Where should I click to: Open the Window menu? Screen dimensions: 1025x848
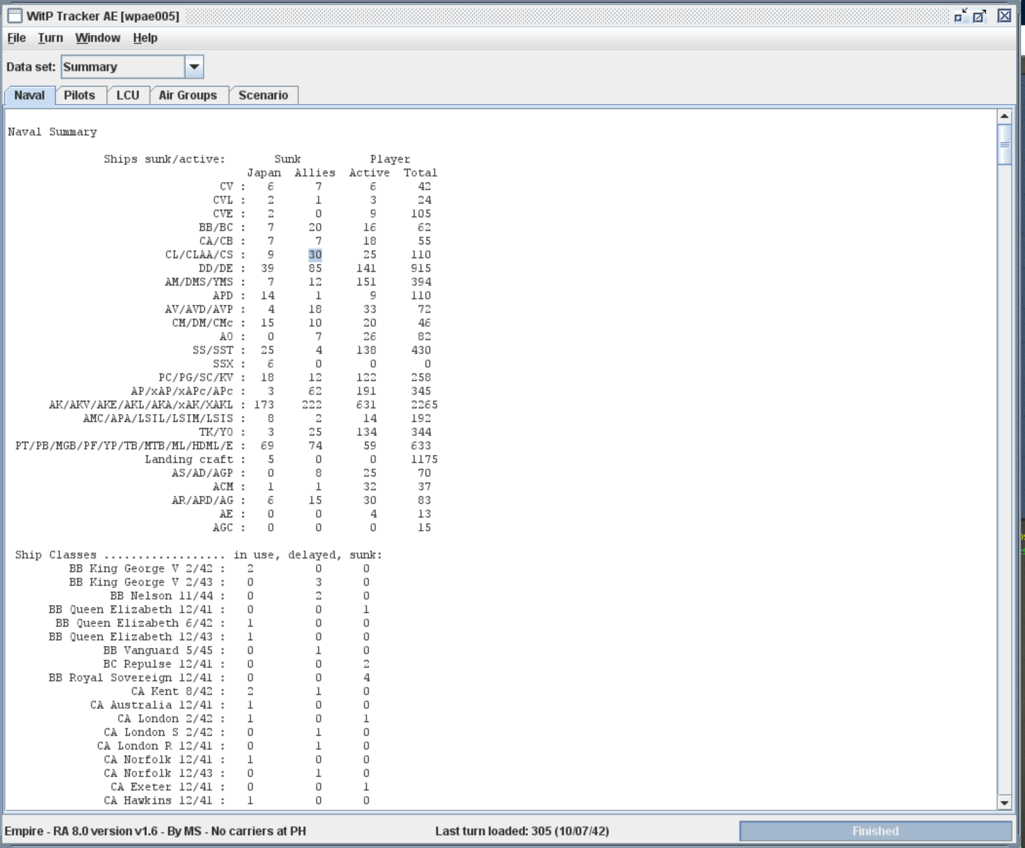(x=97, y=38)
